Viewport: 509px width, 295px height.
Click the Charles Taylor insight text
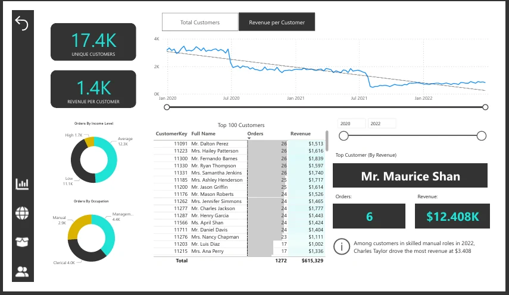[414, 247]
